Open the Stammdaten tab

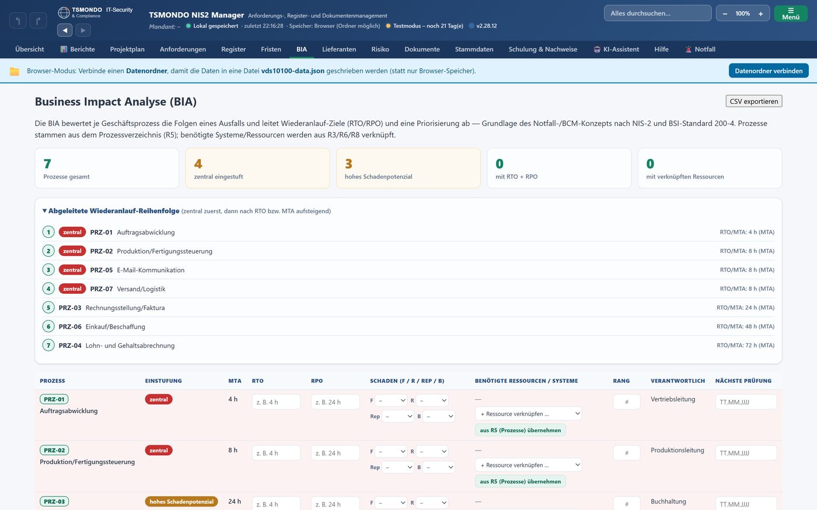[x=474, y=50]
